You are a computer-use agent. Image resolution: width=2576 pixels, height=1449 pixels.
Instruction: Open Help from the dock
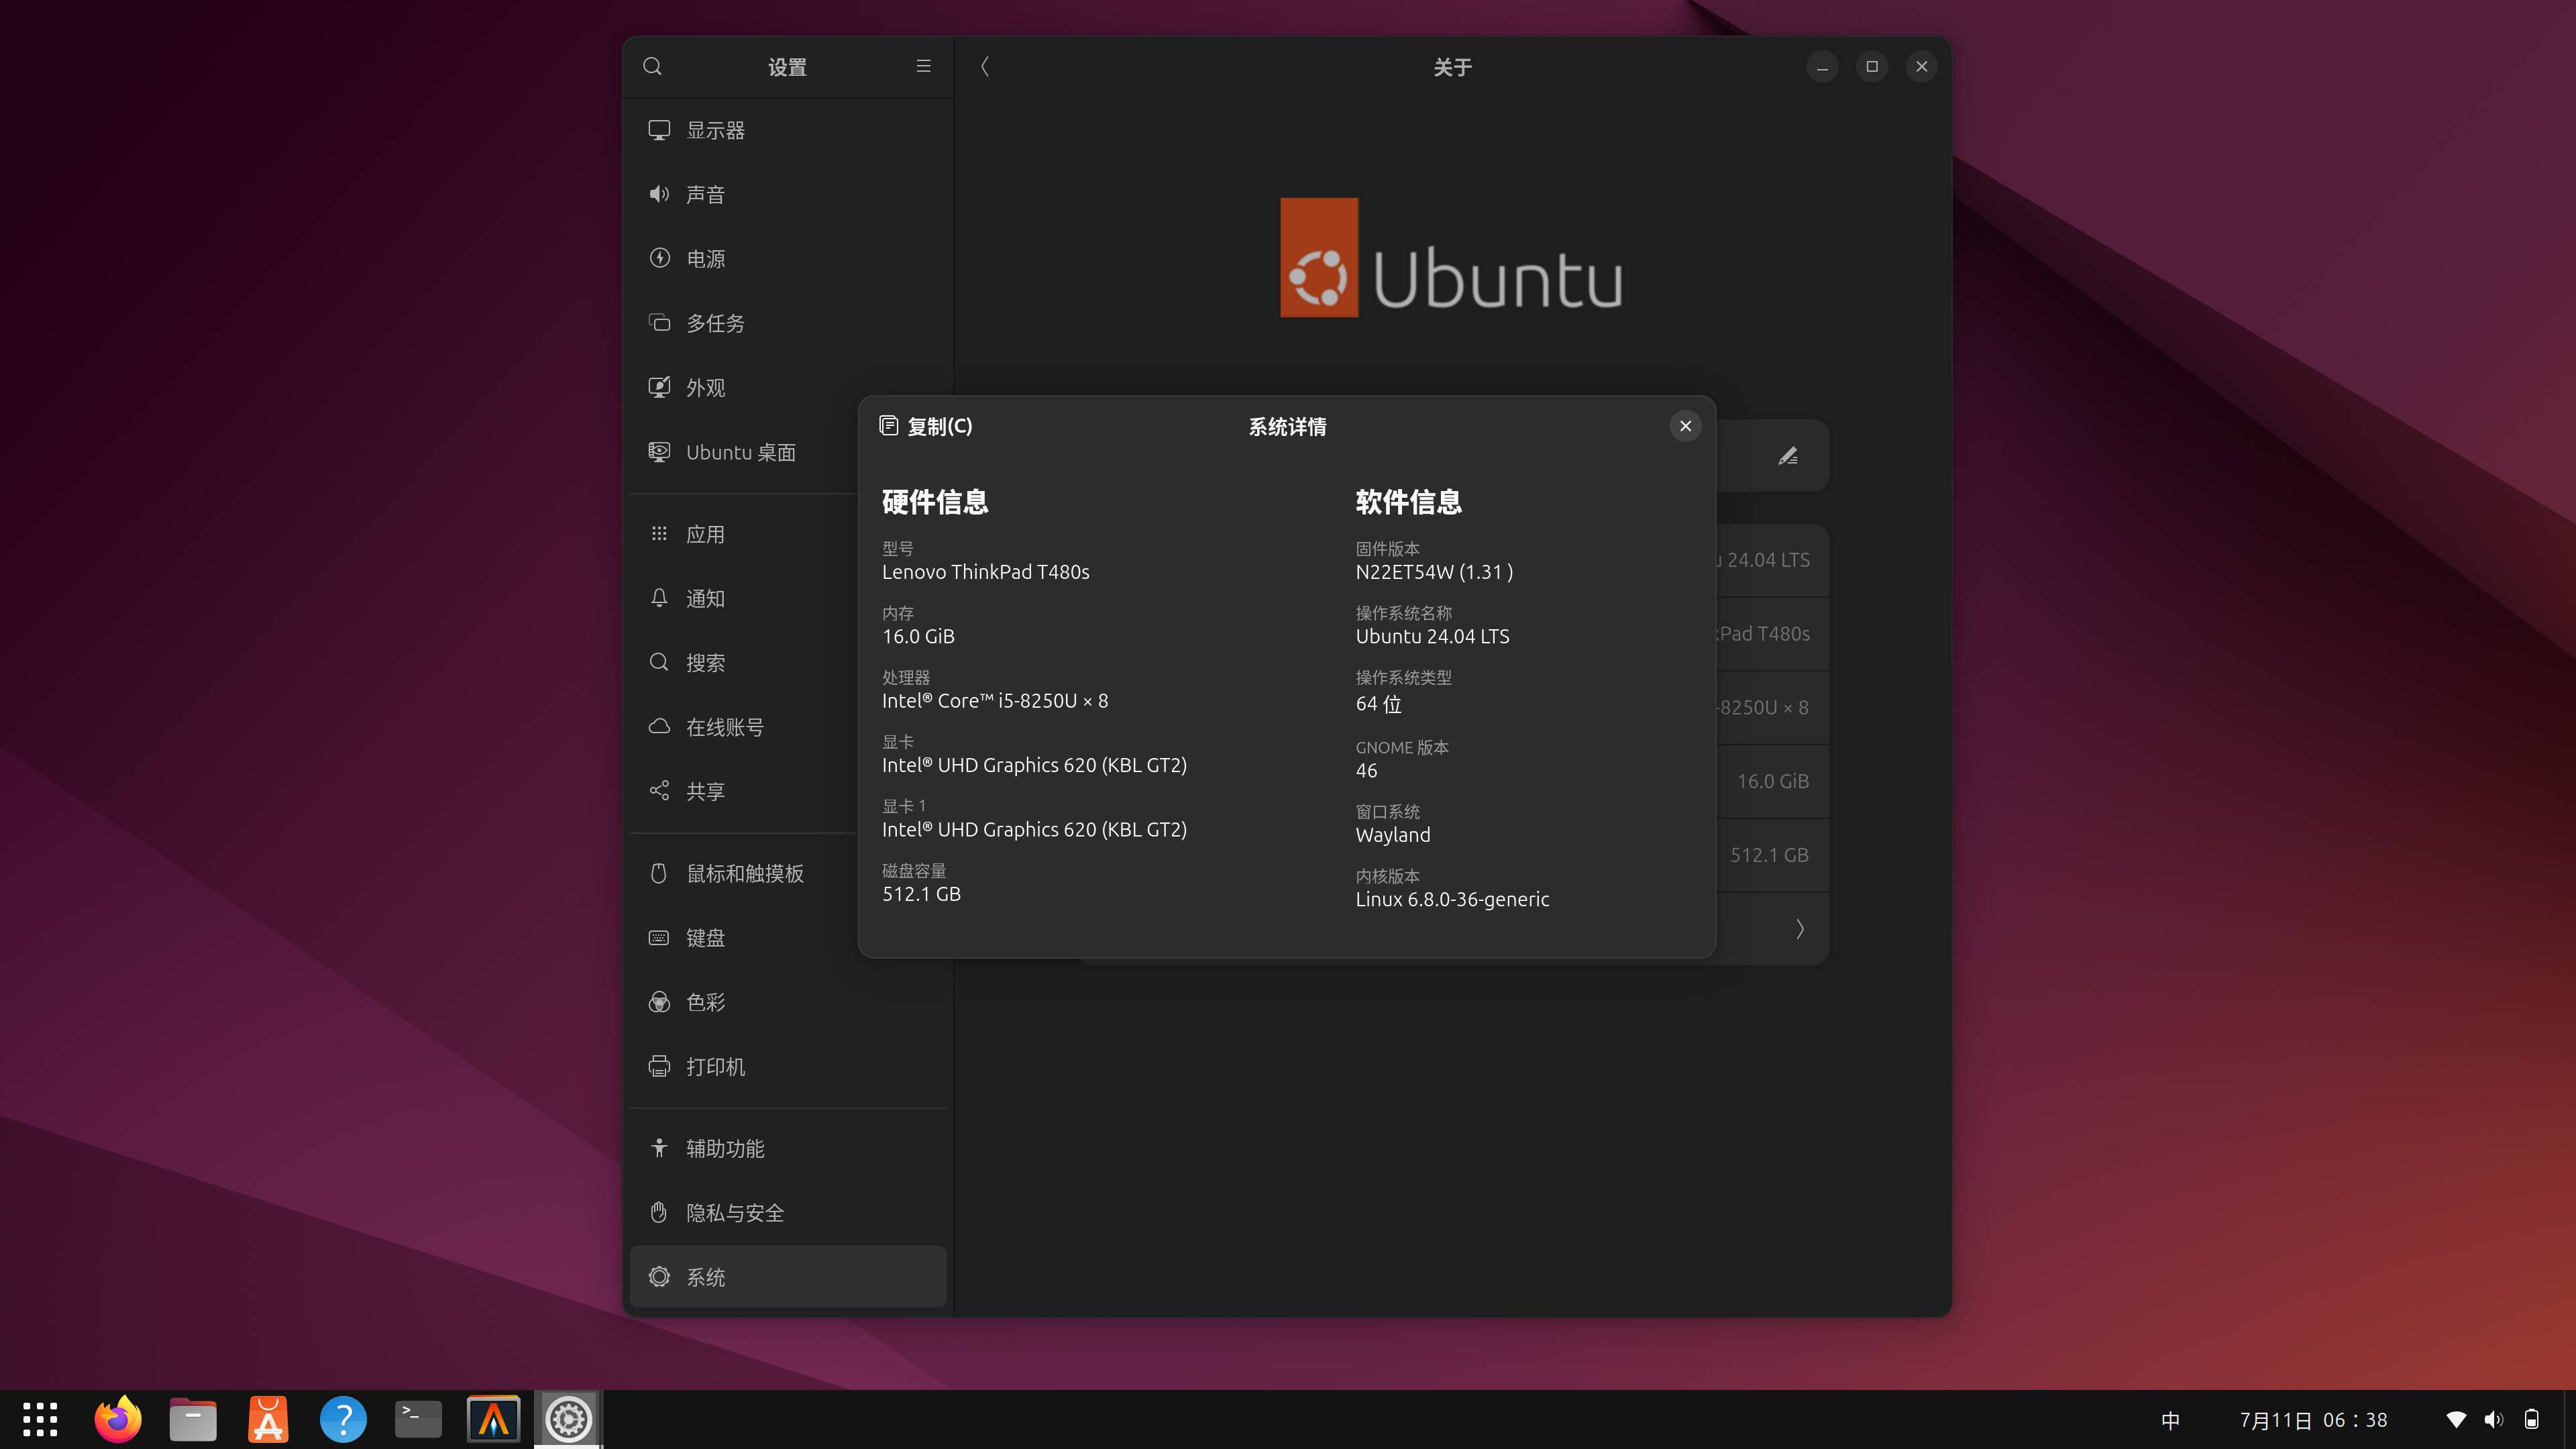(343, 1419)
